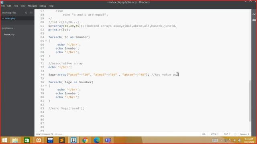Click the line number 71 in gutter
257x144 pixels.
tap(42, 63)
